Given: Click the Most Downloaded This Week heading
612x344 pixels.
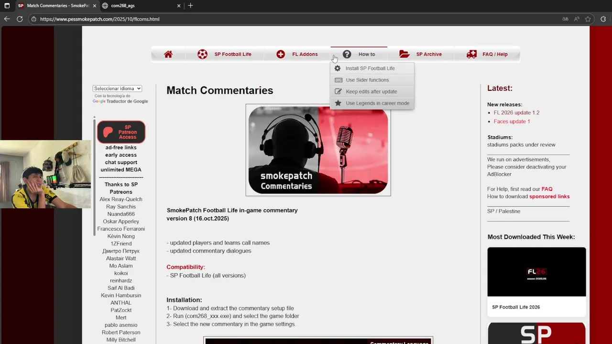Looking at the screenshot, I should click(x=531, y=237).
